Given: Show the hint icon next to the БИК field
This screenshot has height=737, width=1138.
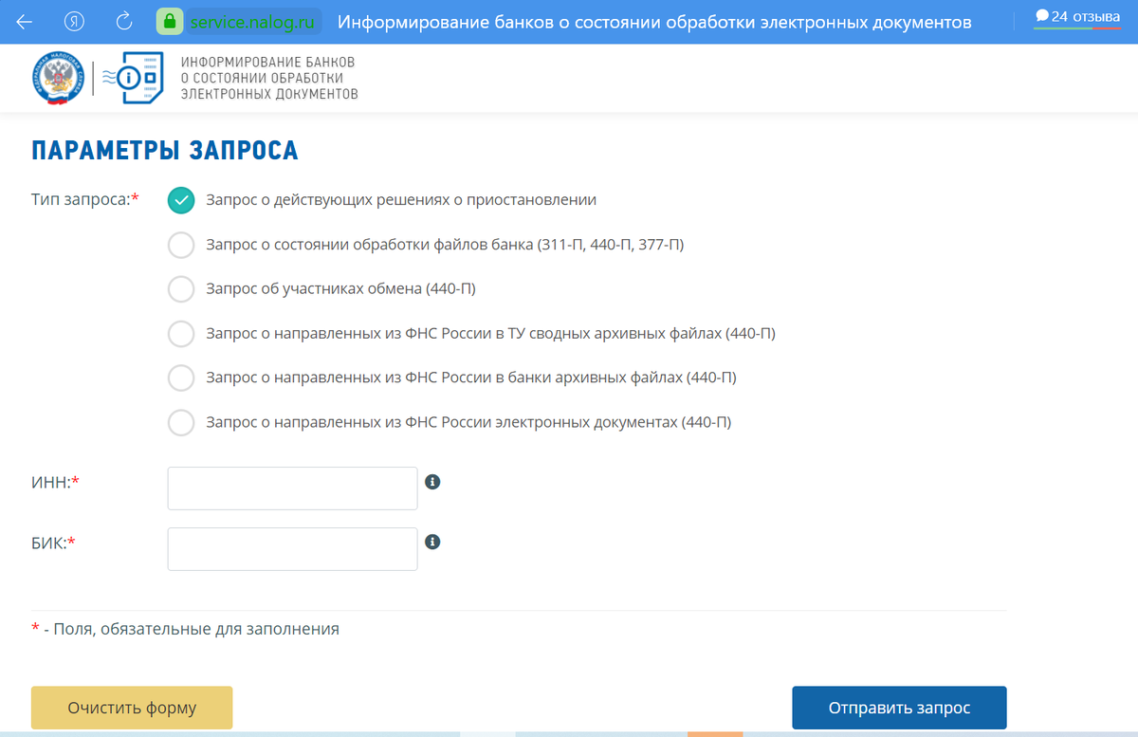Looking at the screenshot, I should point(433,542).
